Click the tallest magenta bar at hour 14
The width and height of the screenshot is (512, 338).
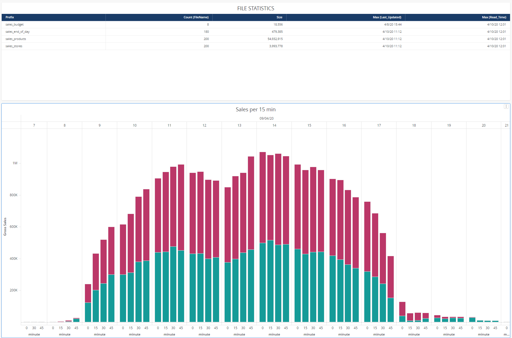point(262,197)
